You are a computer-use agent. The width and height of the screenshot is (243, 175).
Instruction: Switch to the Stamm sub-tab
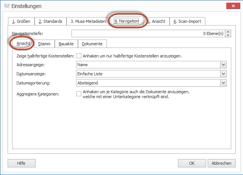tap(44, 44)
